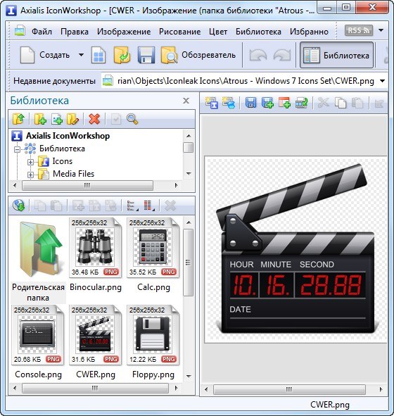Click the new Windows icon project button
Image resolution: width=394 pixels, height=416 pixels.
click(99, 55)
